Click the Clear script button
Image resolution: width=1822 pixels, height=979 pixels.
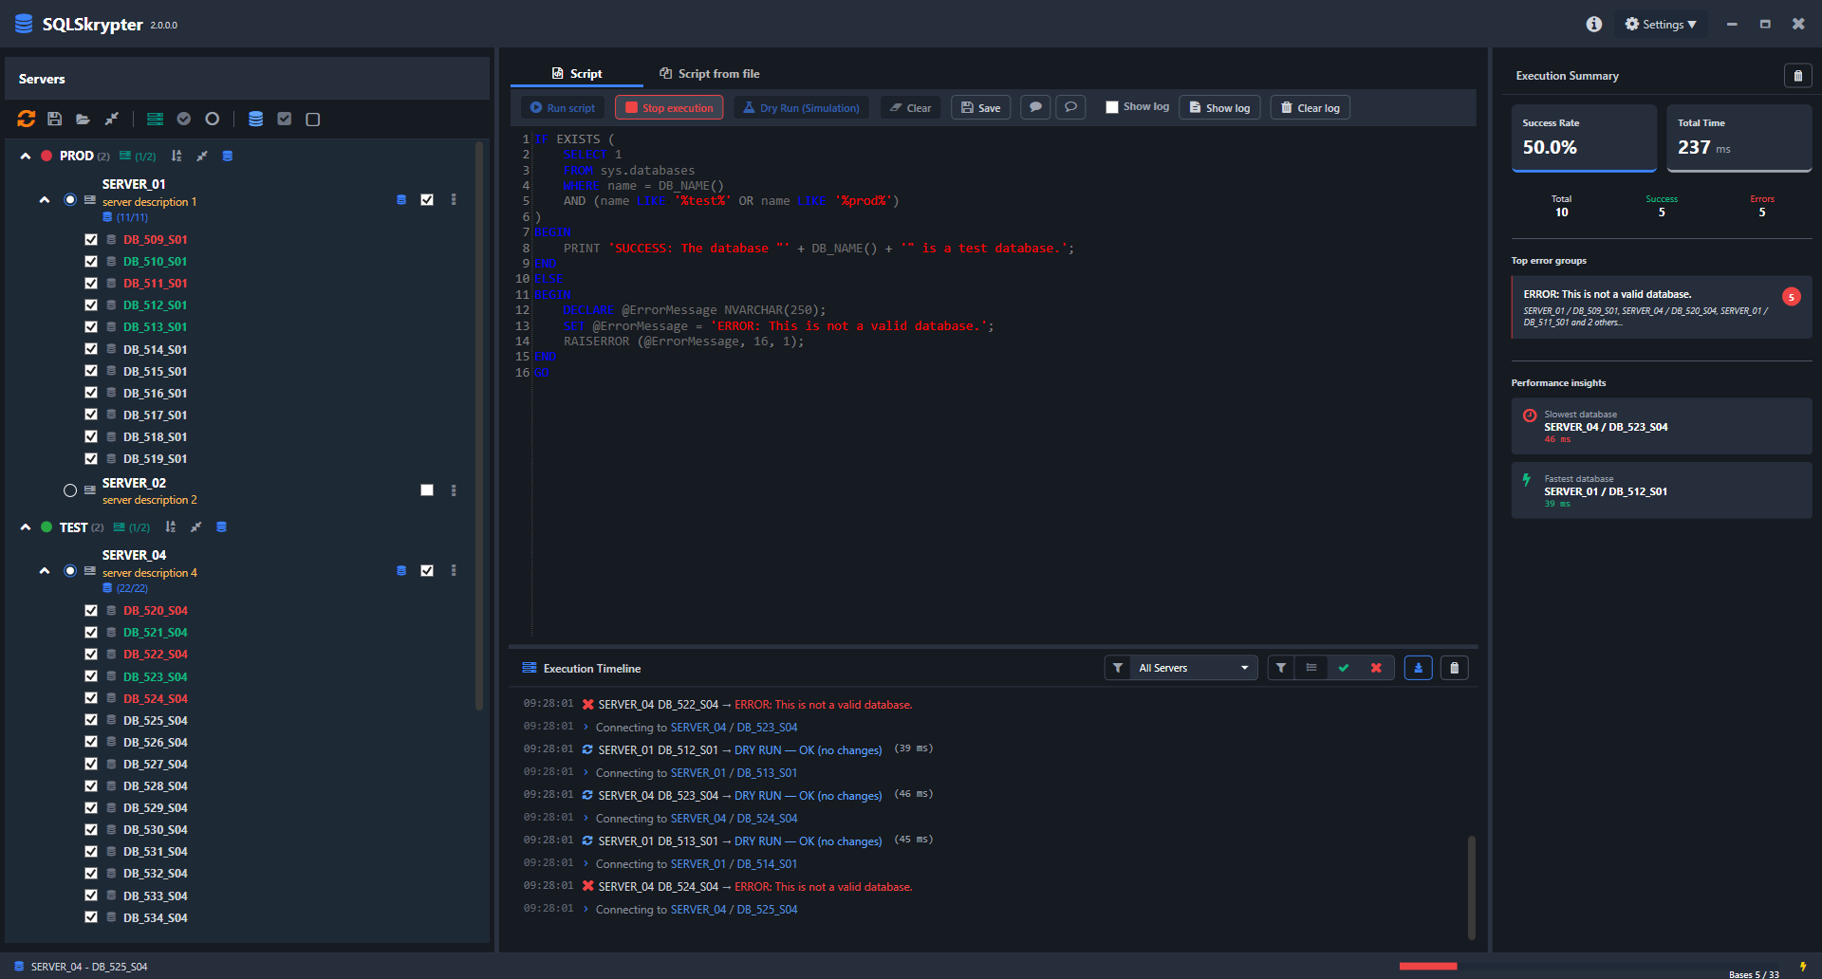tap(911, 107)
